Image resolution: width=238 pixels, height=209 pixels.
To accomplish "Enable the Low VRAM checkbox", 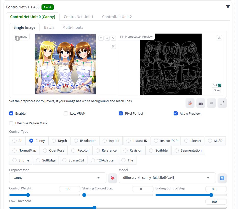I will coord(66,113).
